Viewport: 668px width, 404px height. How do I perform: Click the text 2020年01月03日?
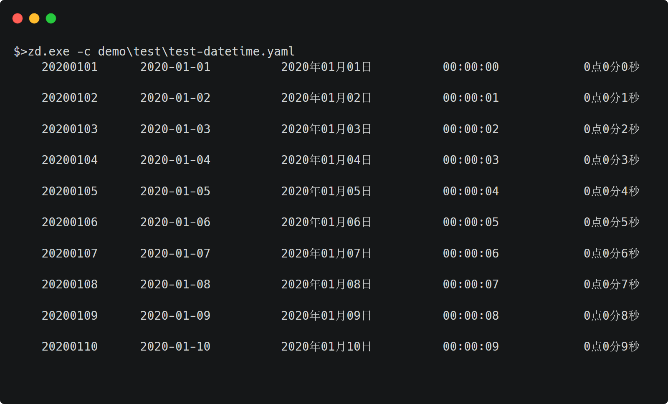click(x=326, y=129)
